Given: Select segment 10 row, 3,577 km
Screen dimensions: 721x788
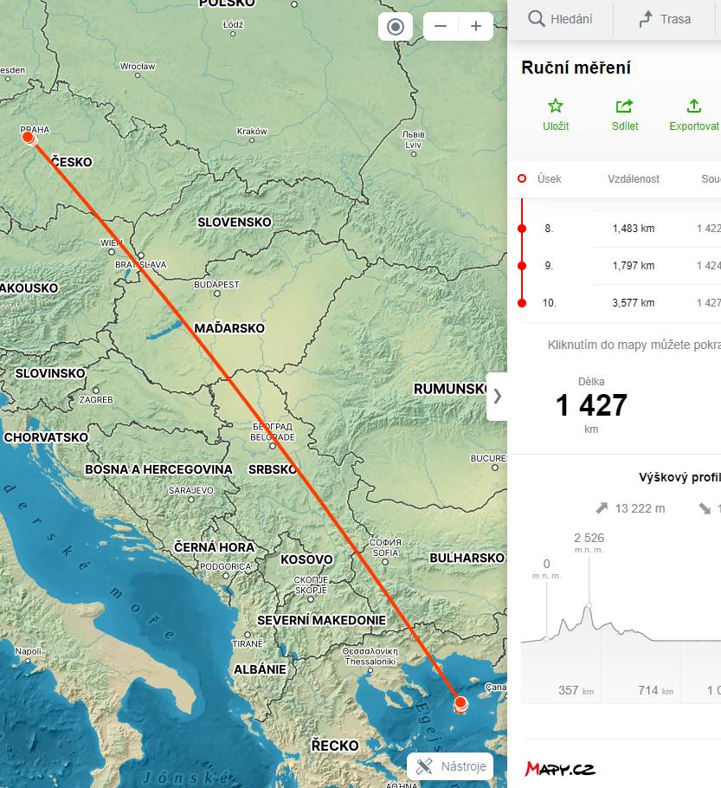Looking at the screenshot, I should pyautogui.click(x=619, y=303).
